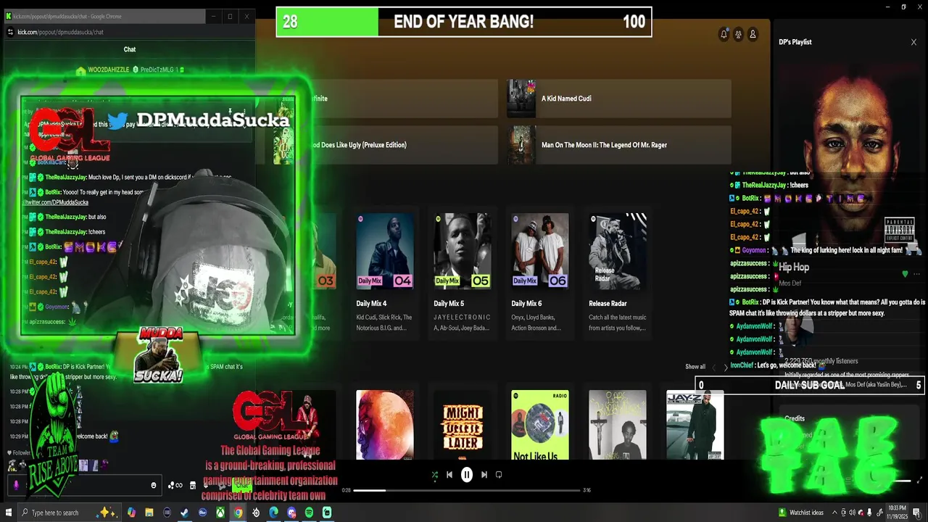Open the Kick chat shop icon

pyautogui.click(x=192, y=485)
